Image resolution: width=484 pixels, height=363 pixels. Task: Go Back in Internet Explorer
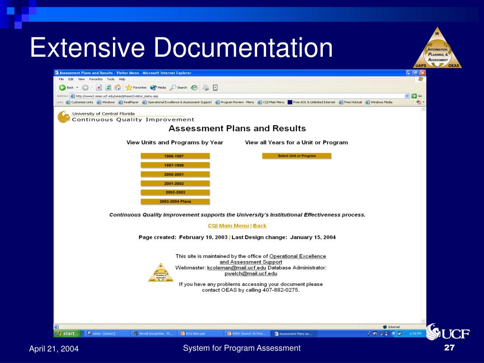[x=66, y=87]
